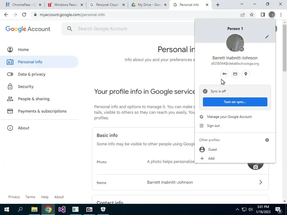The height and width of the screenshot is (215, 287).
Task: Open People & sharing section
Action: (39, 99)
